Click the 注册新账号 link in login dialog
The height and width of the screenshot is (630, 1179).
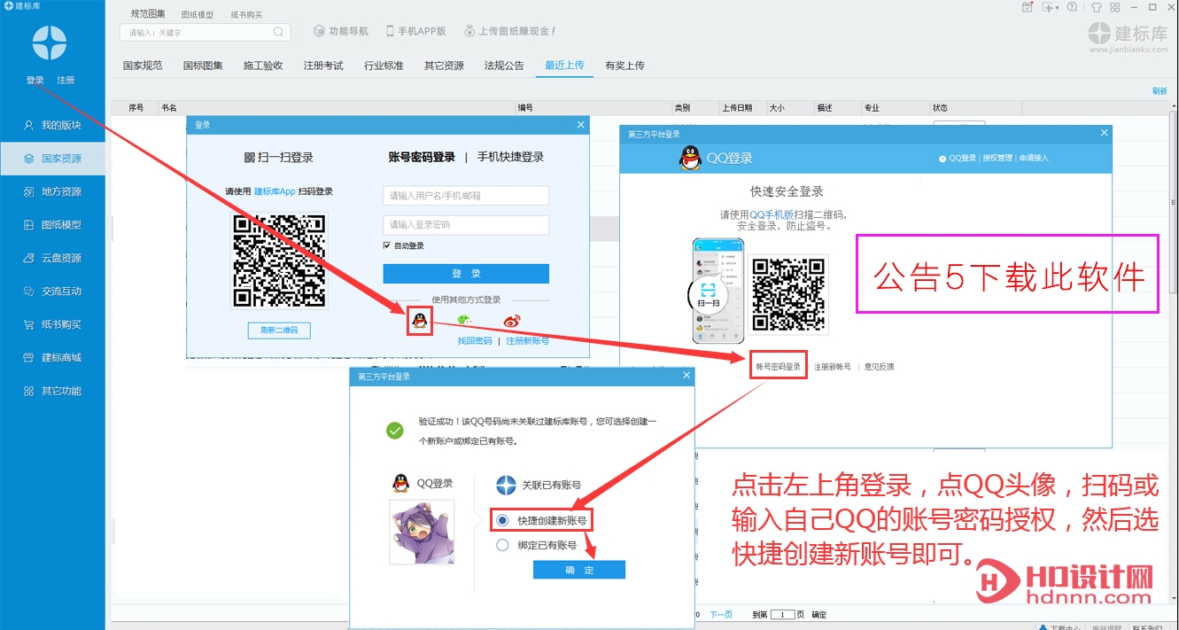click(x=527, y=341)
